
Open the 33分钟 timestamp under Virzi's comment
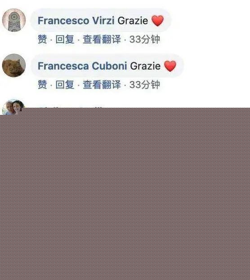145,39
